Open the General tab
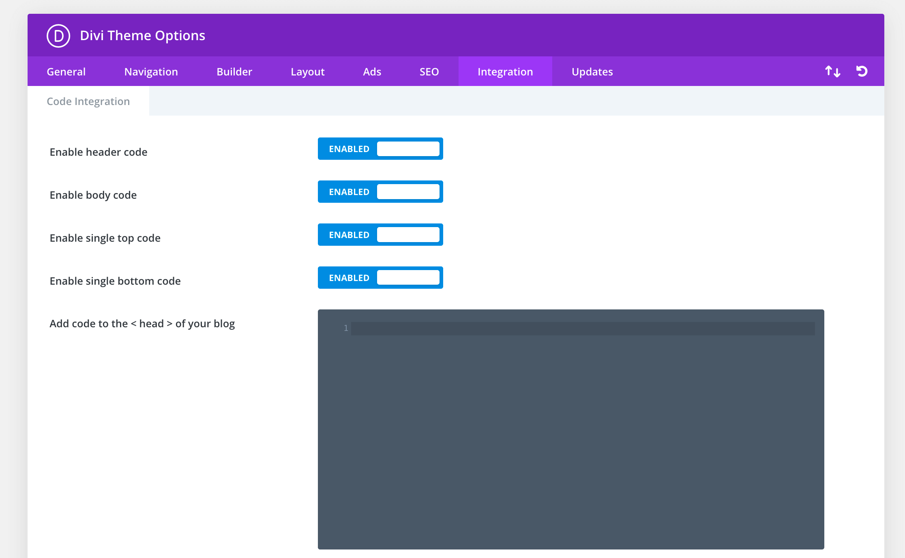The image size is (905, 558). point(66,72)
